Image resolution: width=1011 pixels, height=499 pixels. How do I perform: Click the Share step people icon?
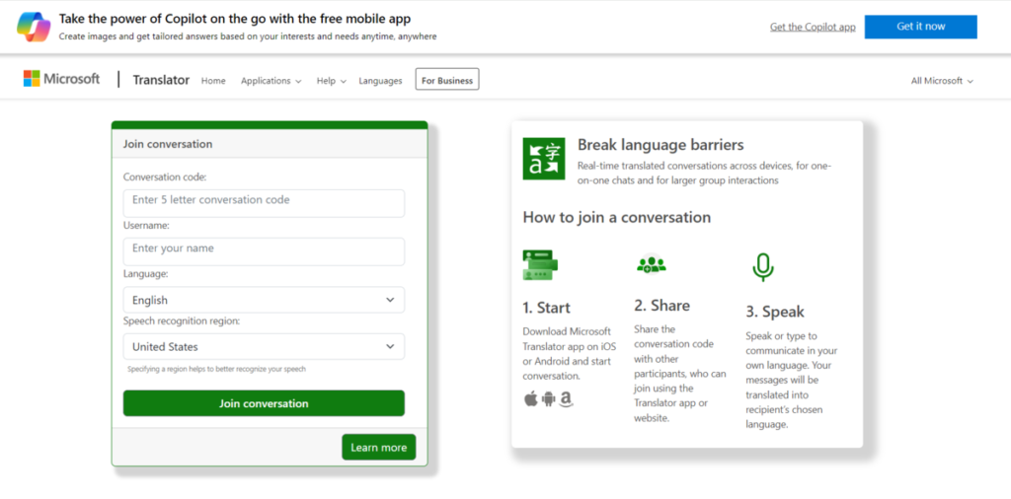point(651,264)
